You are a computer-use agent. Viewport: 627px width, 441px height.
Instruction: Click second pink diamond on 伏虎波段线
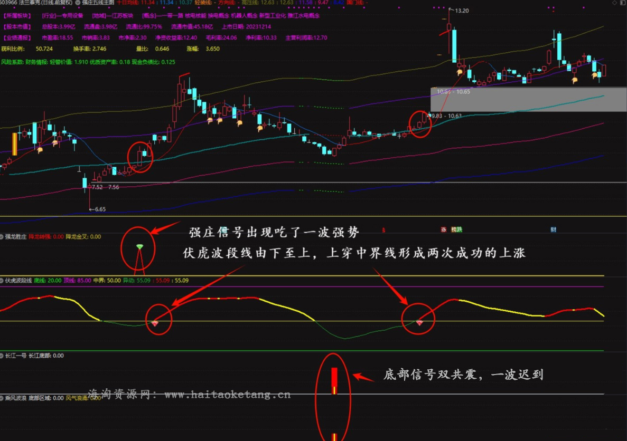click(x=419, y=322)
